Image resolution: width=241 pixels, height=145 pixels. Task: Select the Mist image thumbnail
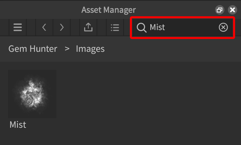[32, 94]
